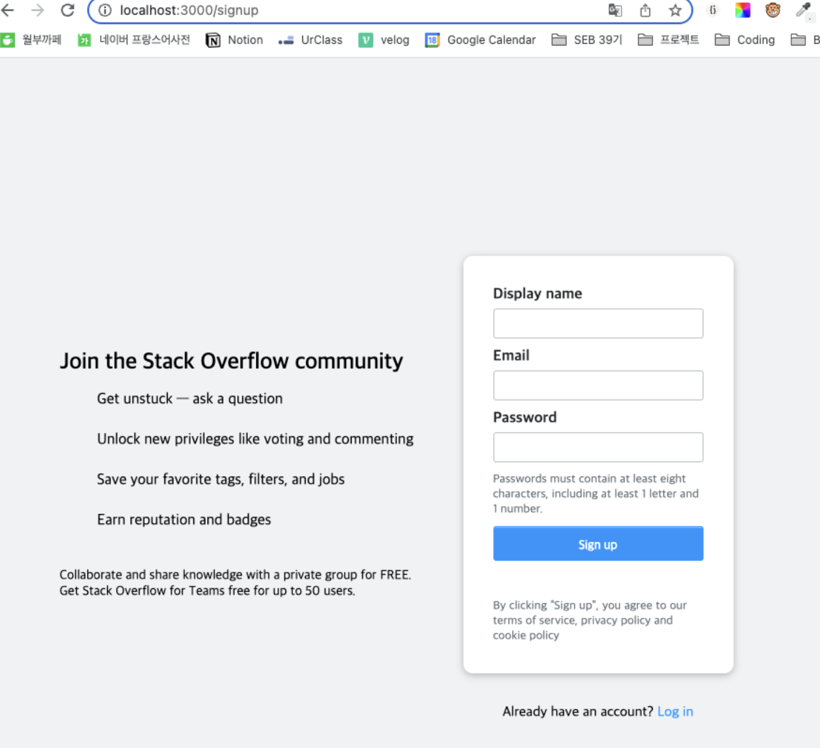
Task: Click the 'Password' label
Action: [524, 417]
